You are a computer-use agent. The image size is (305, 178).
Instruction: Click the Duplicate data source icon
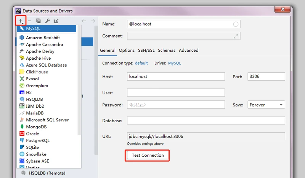pyautogui.click(x=39, y=21)
